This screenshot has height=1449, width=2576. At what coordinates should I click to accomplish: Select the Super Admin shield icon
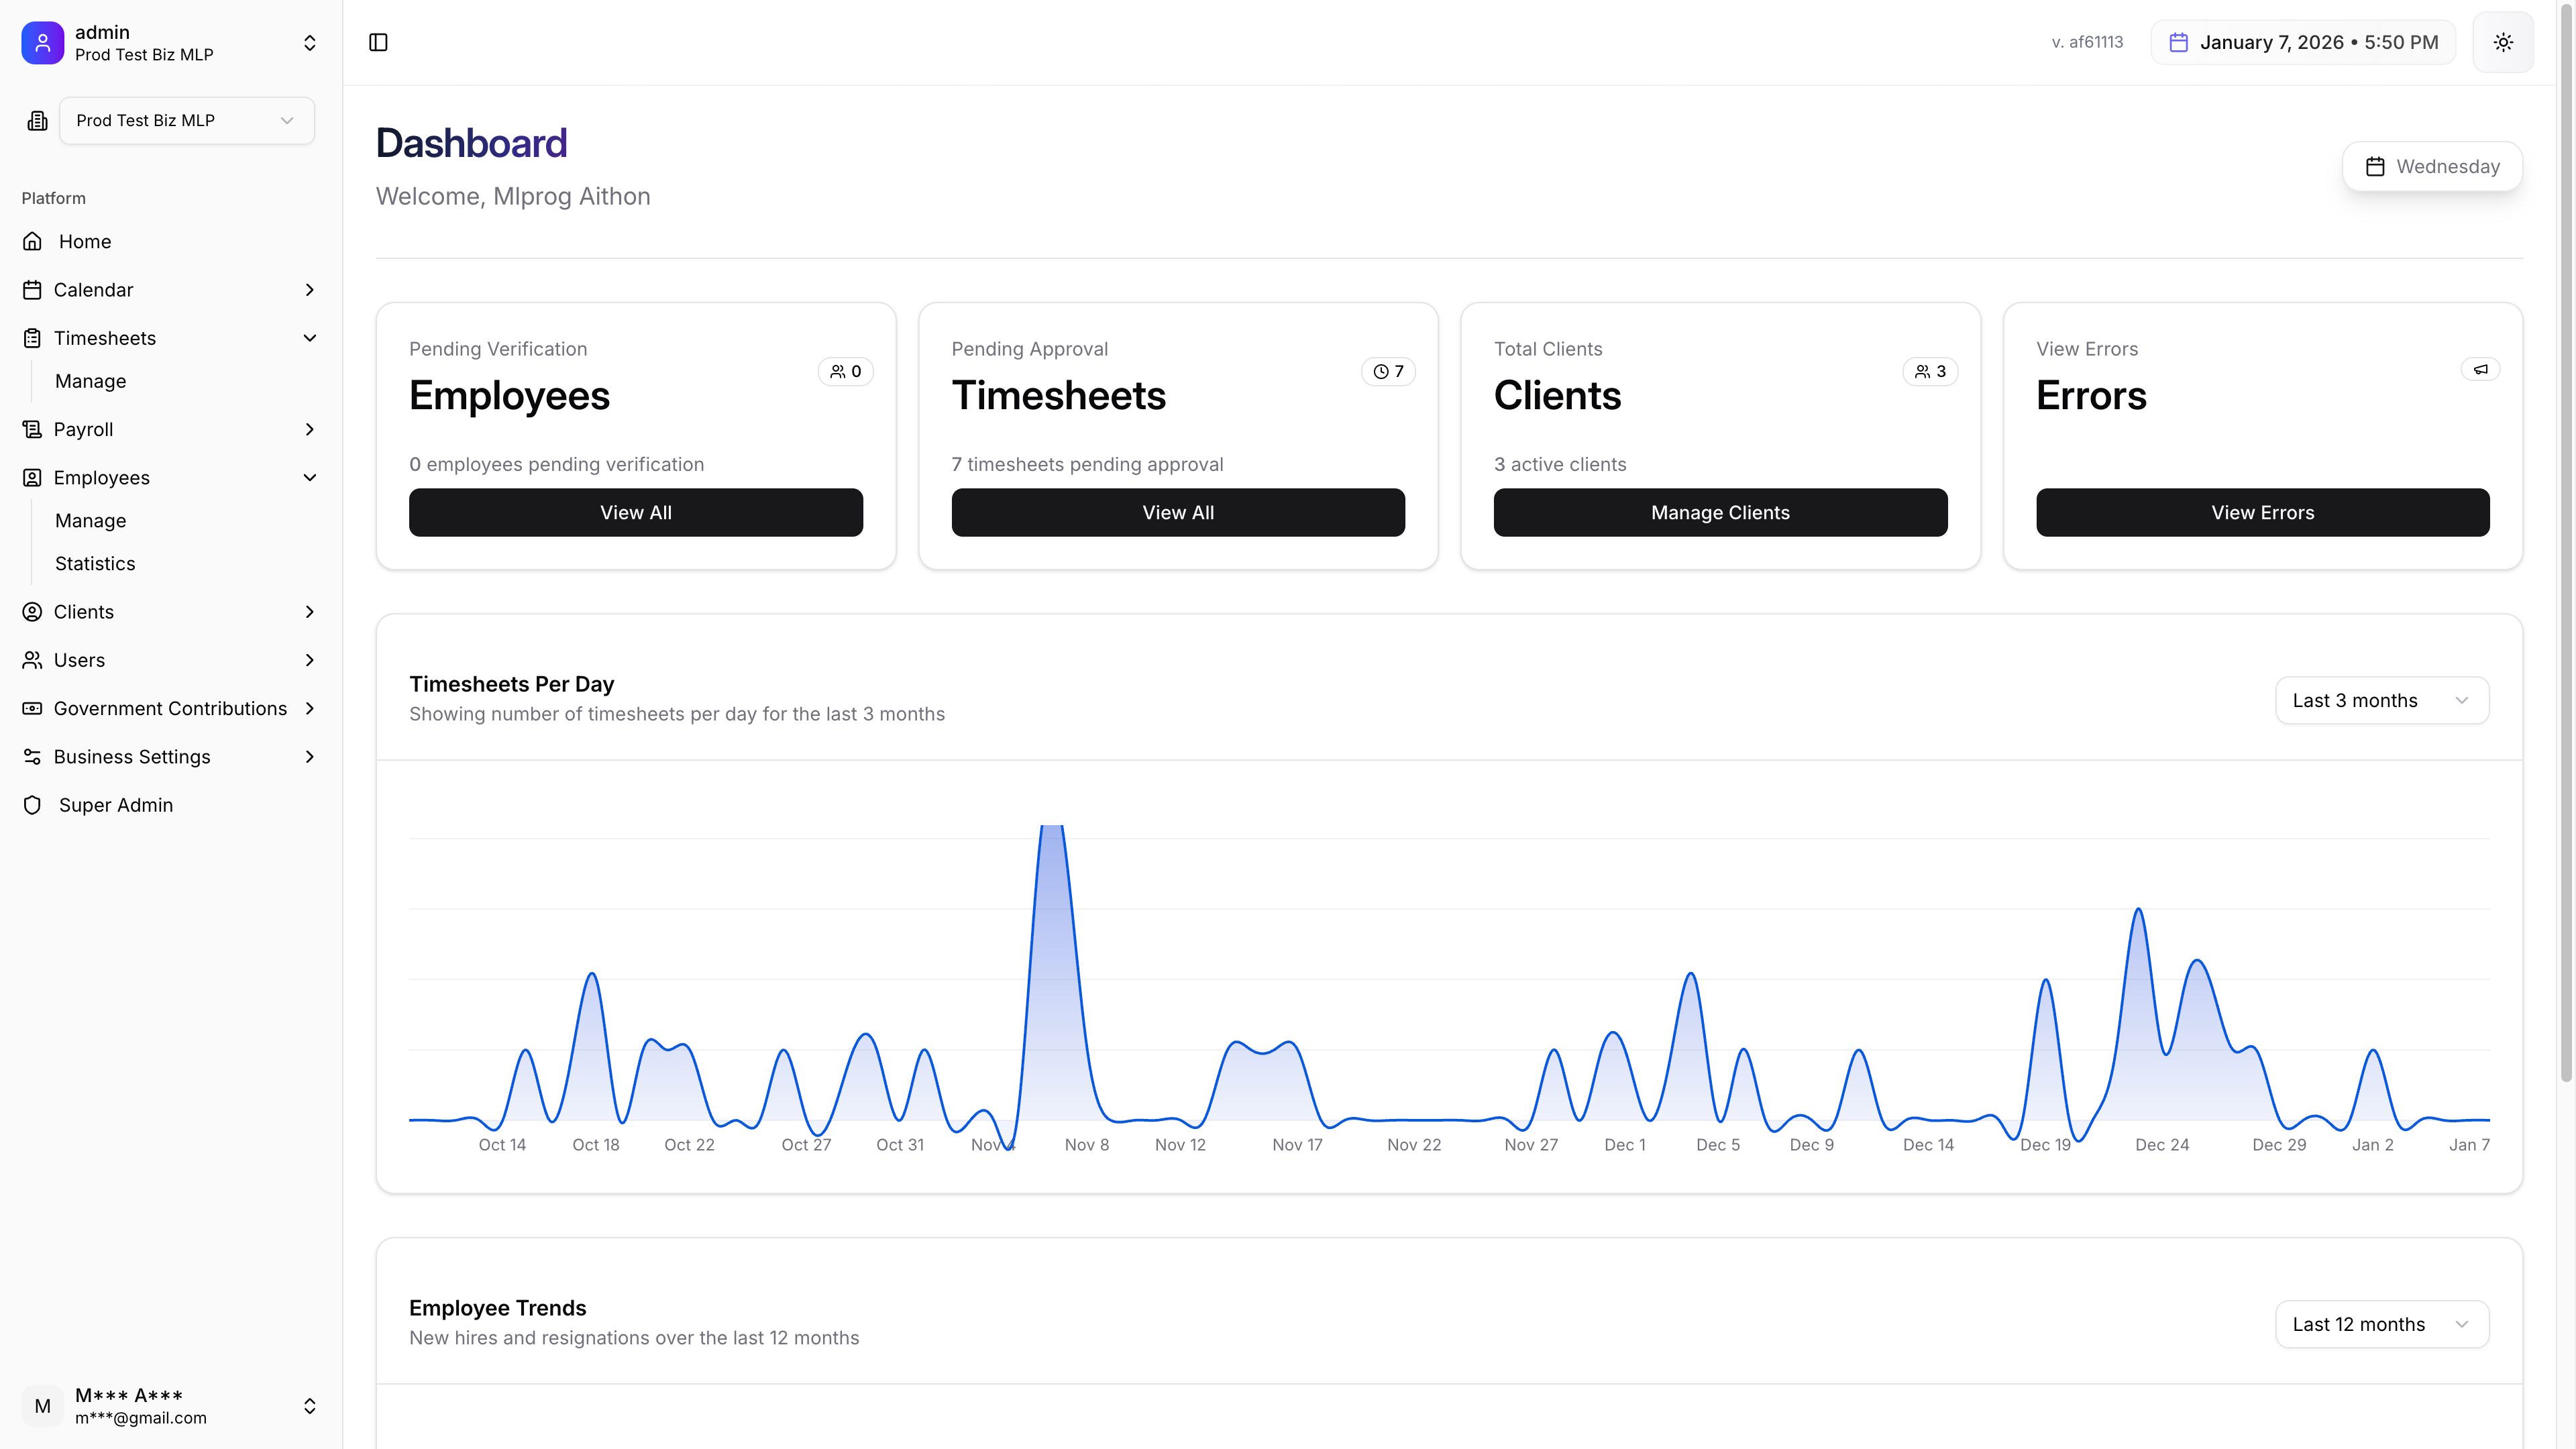[x=32, y=805]
